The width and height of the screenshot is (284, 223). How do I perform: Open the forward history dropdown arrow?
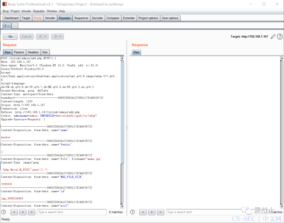click(61, 36)
